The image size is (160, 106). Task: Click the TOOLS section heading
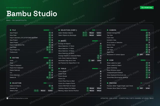click(63, 69)
